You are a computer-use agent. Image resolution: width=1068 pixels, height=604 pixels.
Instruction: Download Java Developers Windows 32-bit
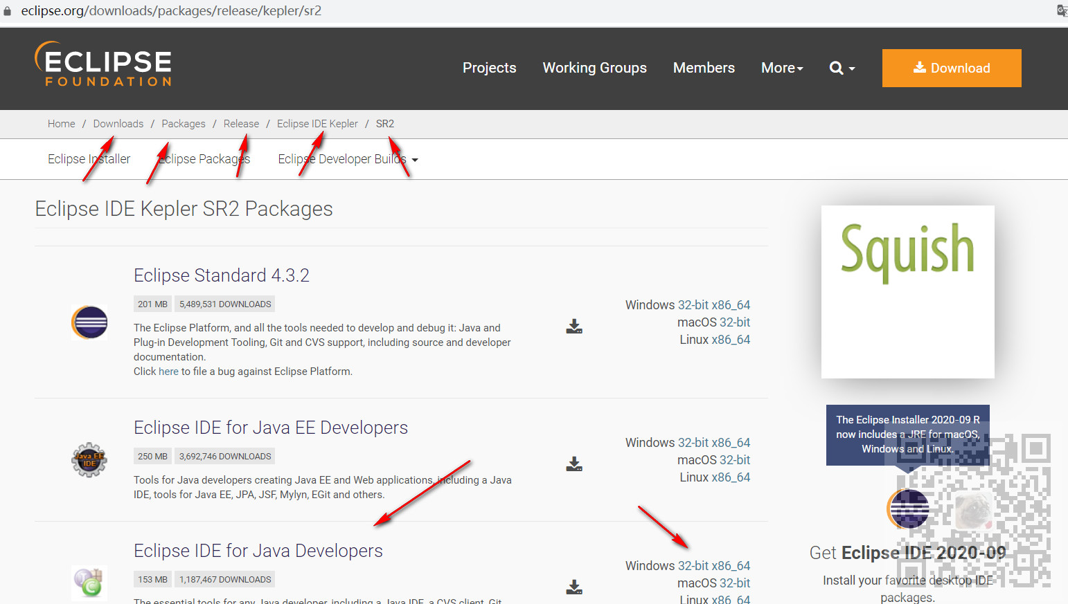pyautogui.click(x=693, y=566)
